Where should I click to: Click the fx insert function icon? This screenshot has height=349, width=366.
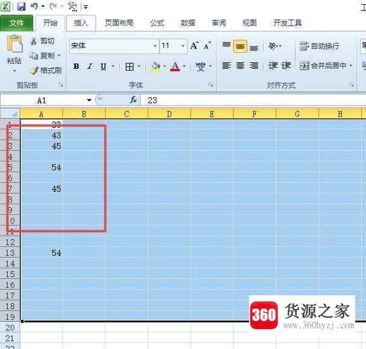133,100
